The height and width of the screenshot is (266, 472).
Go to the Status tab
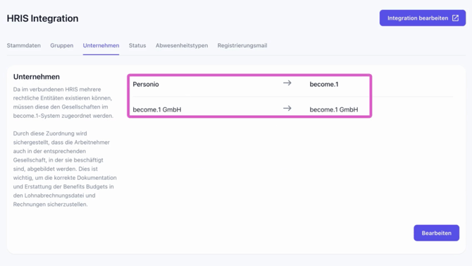pos(137,46)
